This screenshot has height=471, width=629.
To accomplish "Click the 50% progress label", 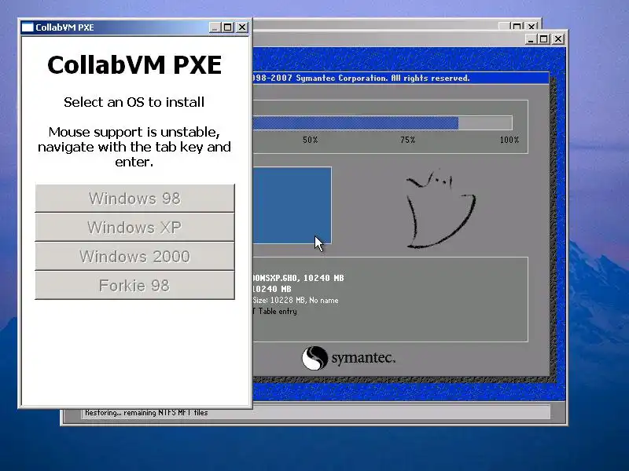I will tap(310, 140).
